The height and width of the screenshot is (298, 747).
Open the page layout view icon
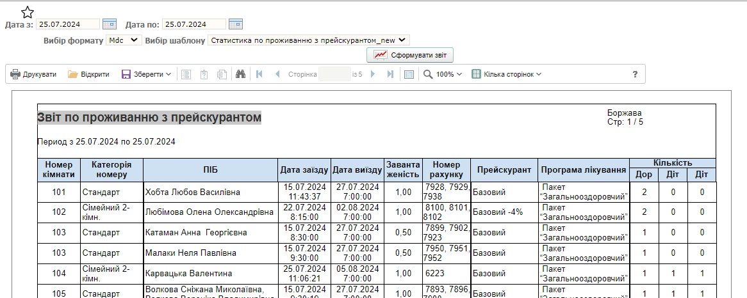[409, 74]
